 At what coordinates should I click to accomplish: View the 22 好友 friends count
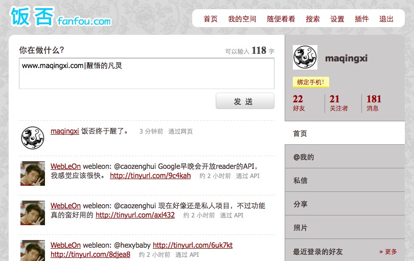tap(299, 103)
